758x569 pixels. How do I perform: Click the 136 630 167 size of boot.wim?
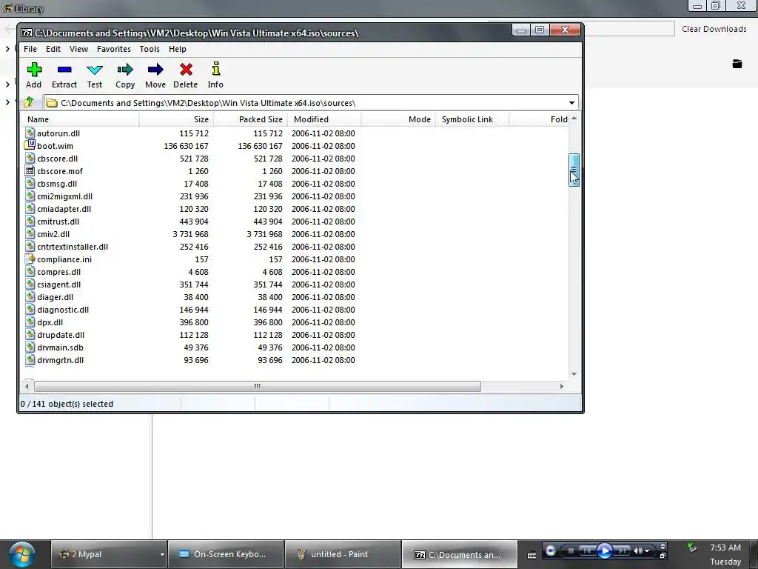(186, 146)
